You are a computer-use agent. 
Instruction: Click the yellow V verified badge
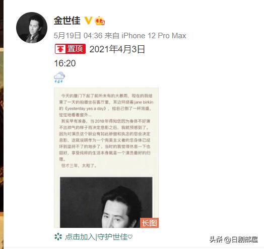point(88,21)
